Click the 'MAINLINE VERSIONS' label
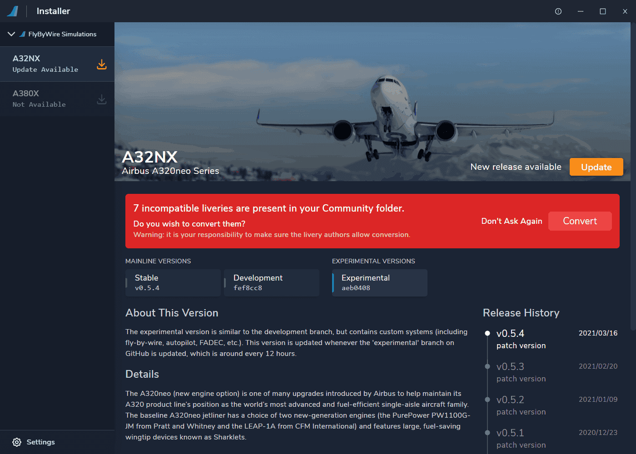Image resolution: width=636 pixels, height=454 pixels. point(158,261)
